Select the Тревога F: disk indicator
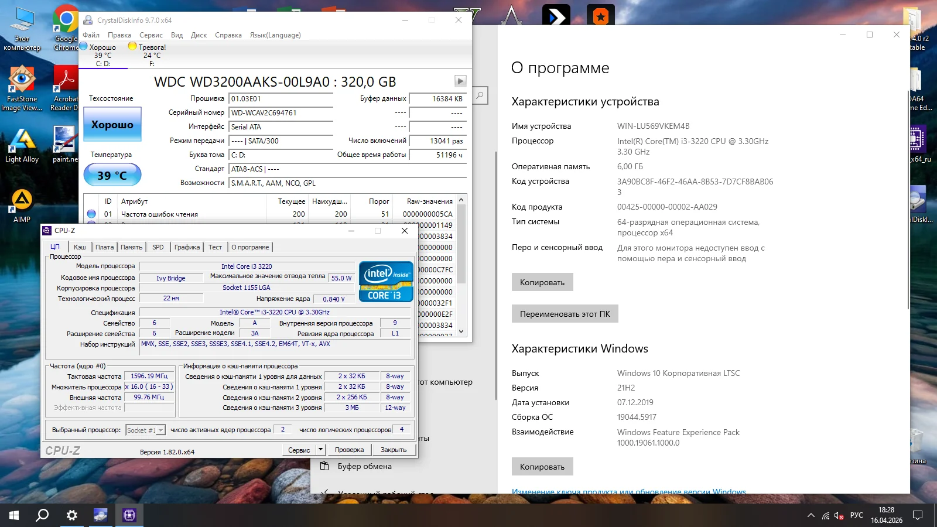Image resolution: width=937 pixels, height=527 pixels. point(148,55)
